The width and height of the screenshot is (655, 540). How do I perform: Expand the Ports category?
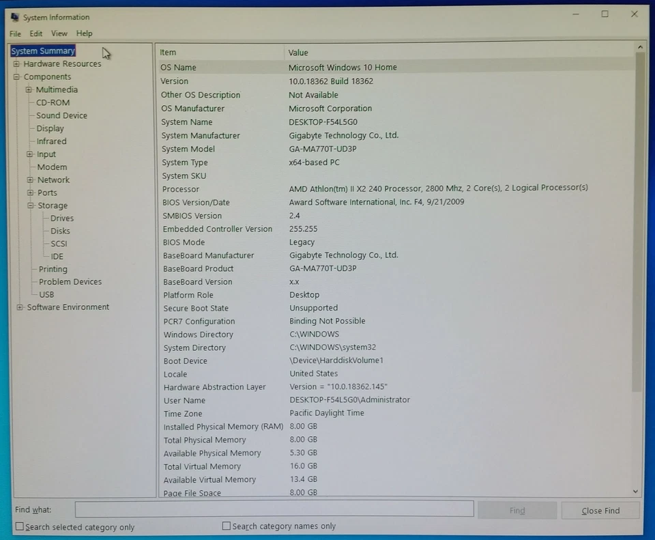[x=29, y=193]
